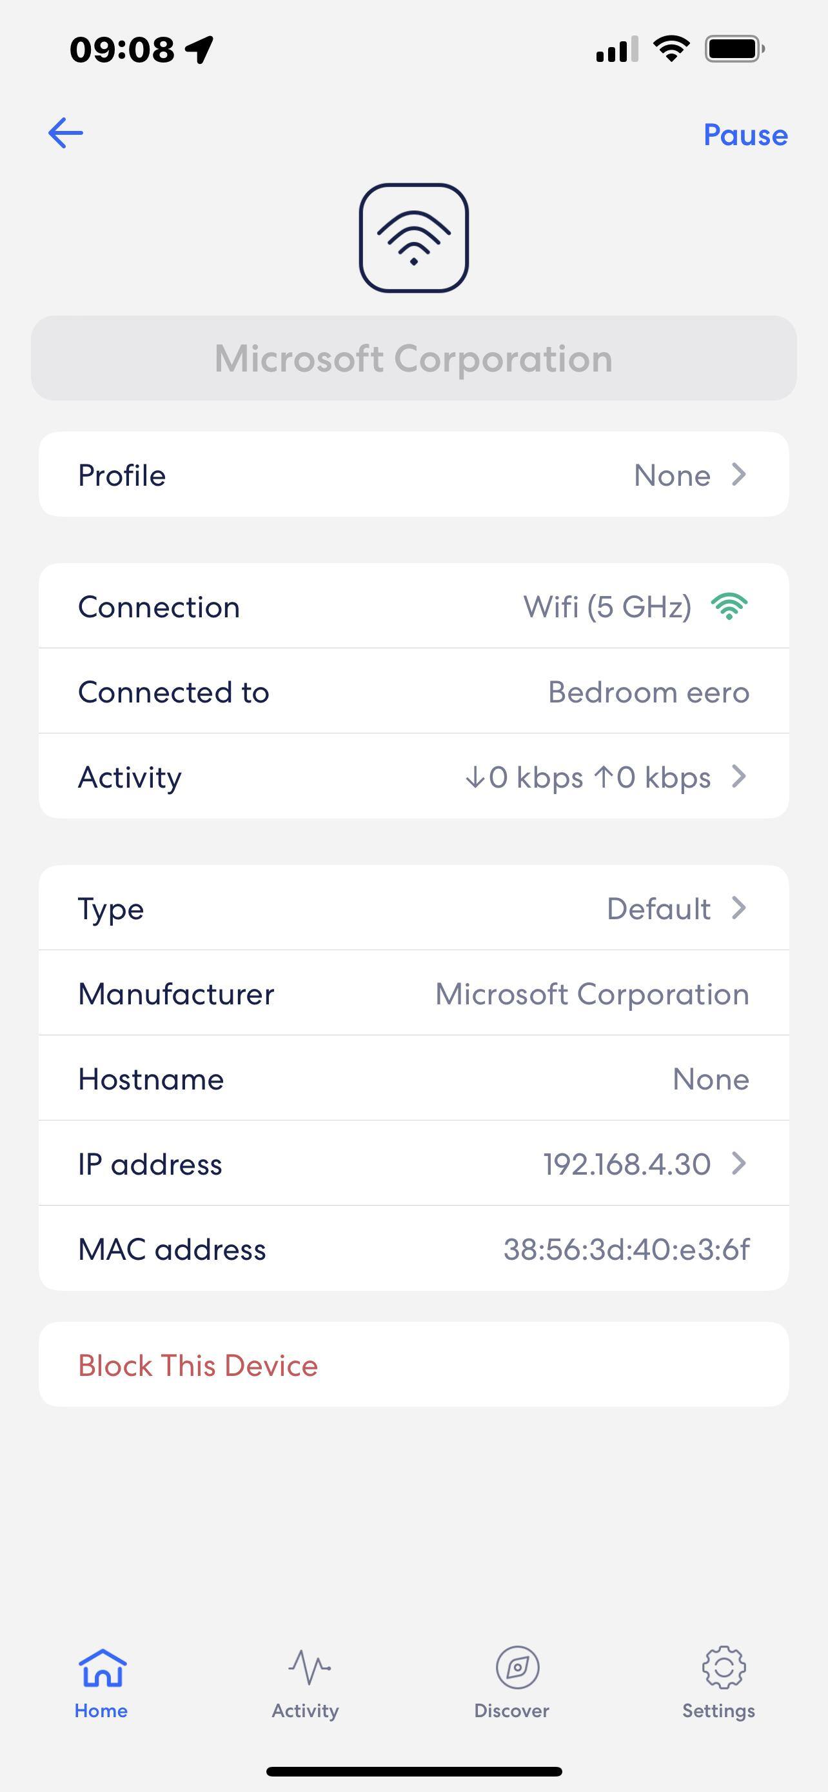Tap the location arrow in status bar
The image size is (828, 1792).
point(199,50)
